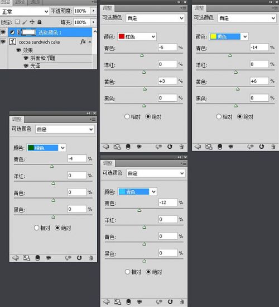This screenshot has width=279, height=307.
Task: Click the lock all padlock icon
Action: [x=40, y=22]
